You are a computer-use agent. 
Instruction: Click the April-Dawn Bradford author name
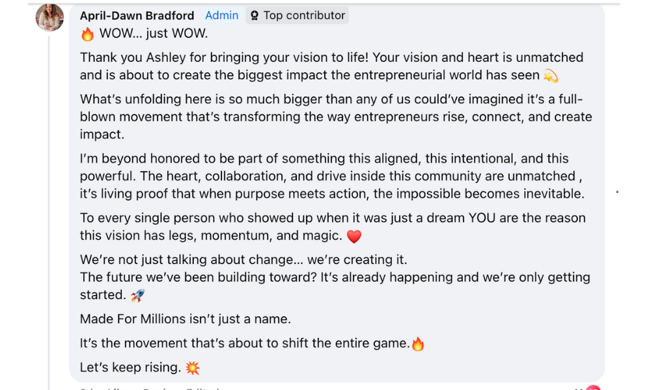pyautogui.click(x=137, y=16)
